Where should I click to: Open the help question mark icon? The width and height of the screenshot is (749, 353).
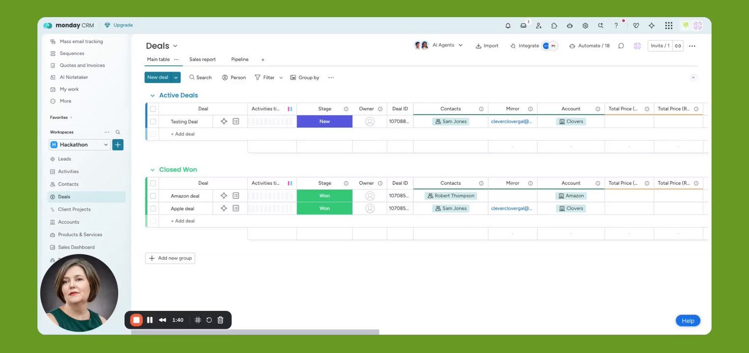click(616, 25)
